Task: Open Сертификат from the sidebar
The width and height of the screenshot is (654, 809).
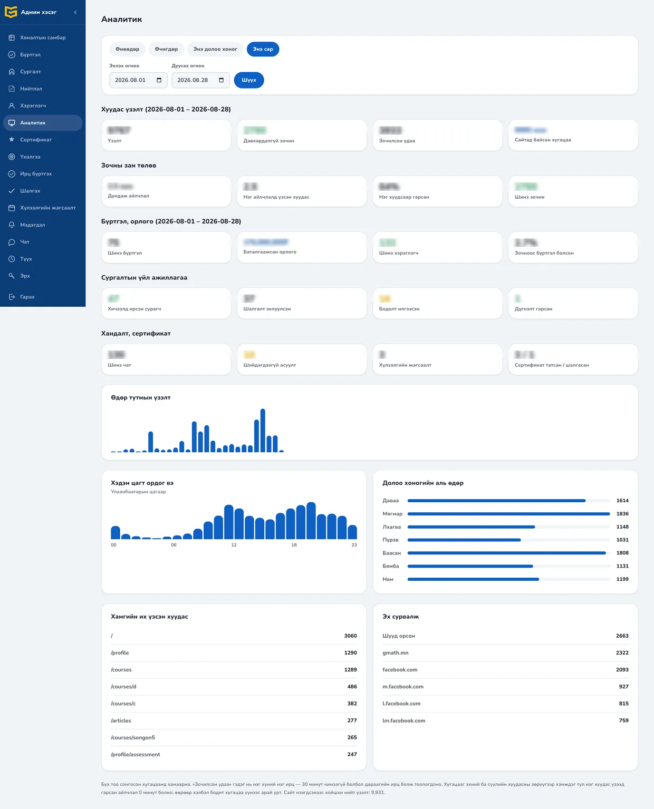Action: point(43,140)
